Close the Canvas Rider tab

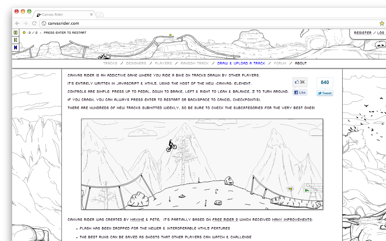click(x=91, y=14)
